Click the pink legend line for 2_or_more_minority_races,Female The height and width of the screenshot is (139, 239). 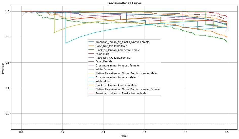click(x=91, y=65)
